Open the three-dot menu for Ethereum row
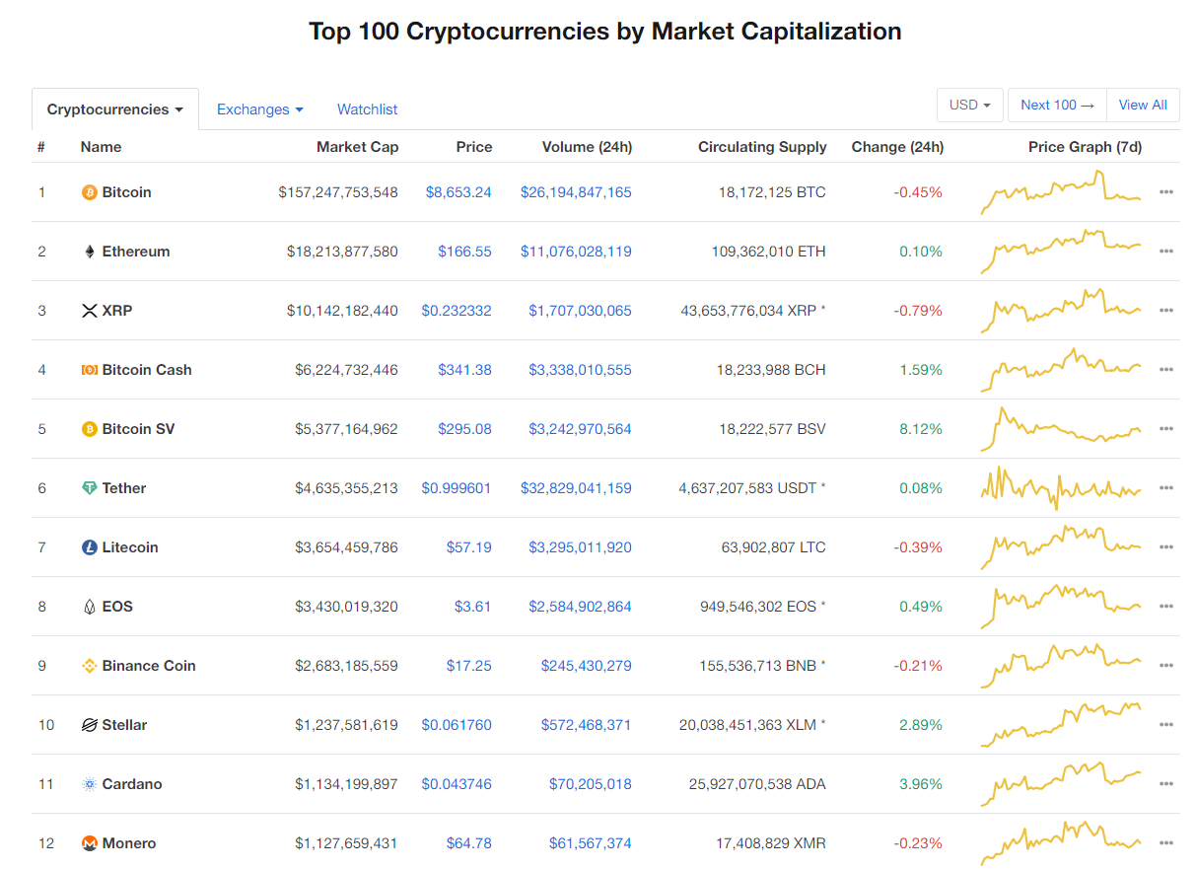The height and width of the screenshot is (869, 1196). pyautogui.click(x=1166, y=252)
